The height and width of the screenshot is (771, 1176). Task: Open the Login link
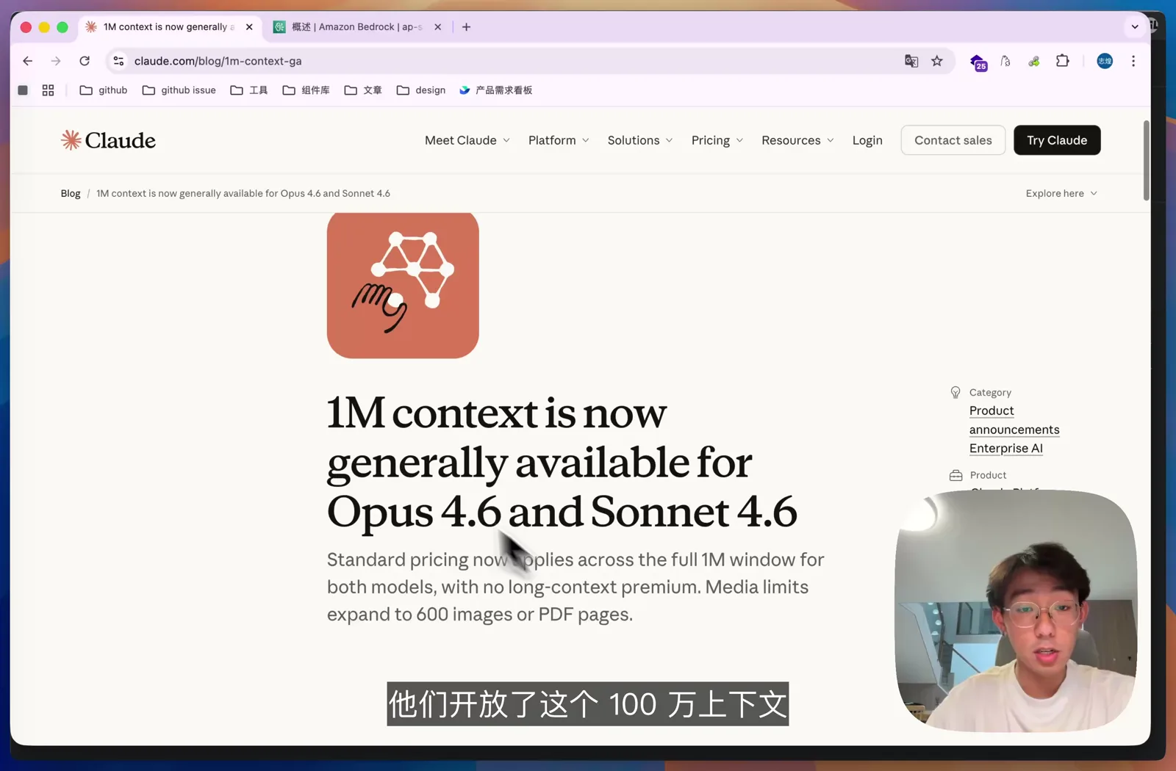point(867,140)
